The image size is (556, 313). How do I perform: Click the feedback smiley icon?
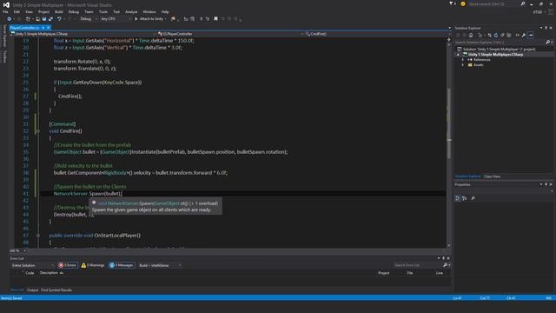click(x=463, y=3)
